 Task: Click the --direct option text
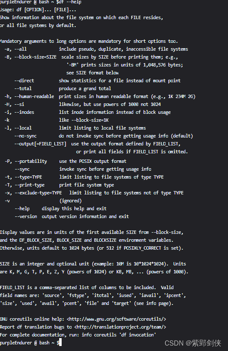coord(24,81)
